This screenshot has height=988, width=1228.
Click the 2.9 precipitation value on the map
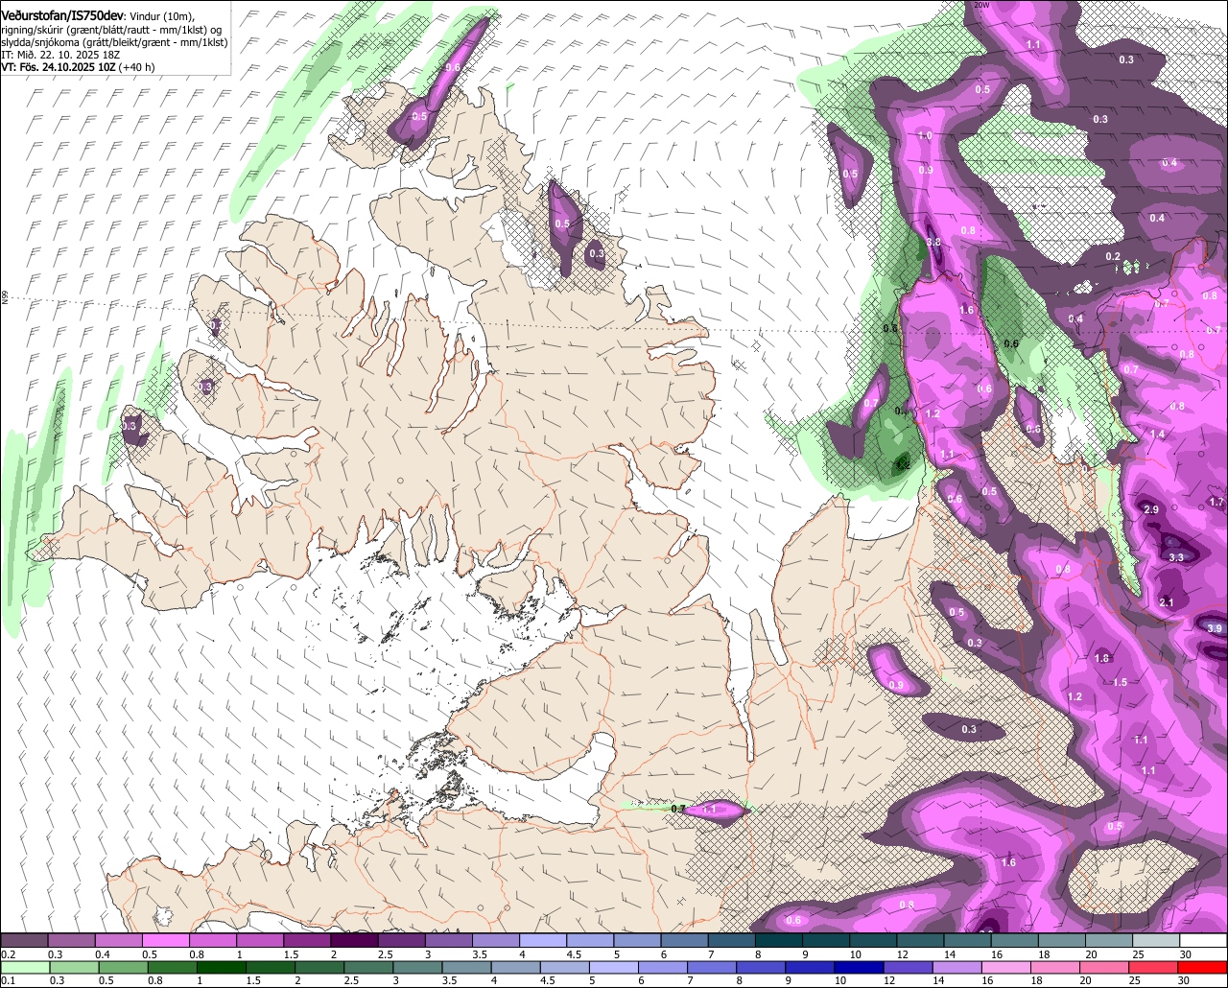1152,509
